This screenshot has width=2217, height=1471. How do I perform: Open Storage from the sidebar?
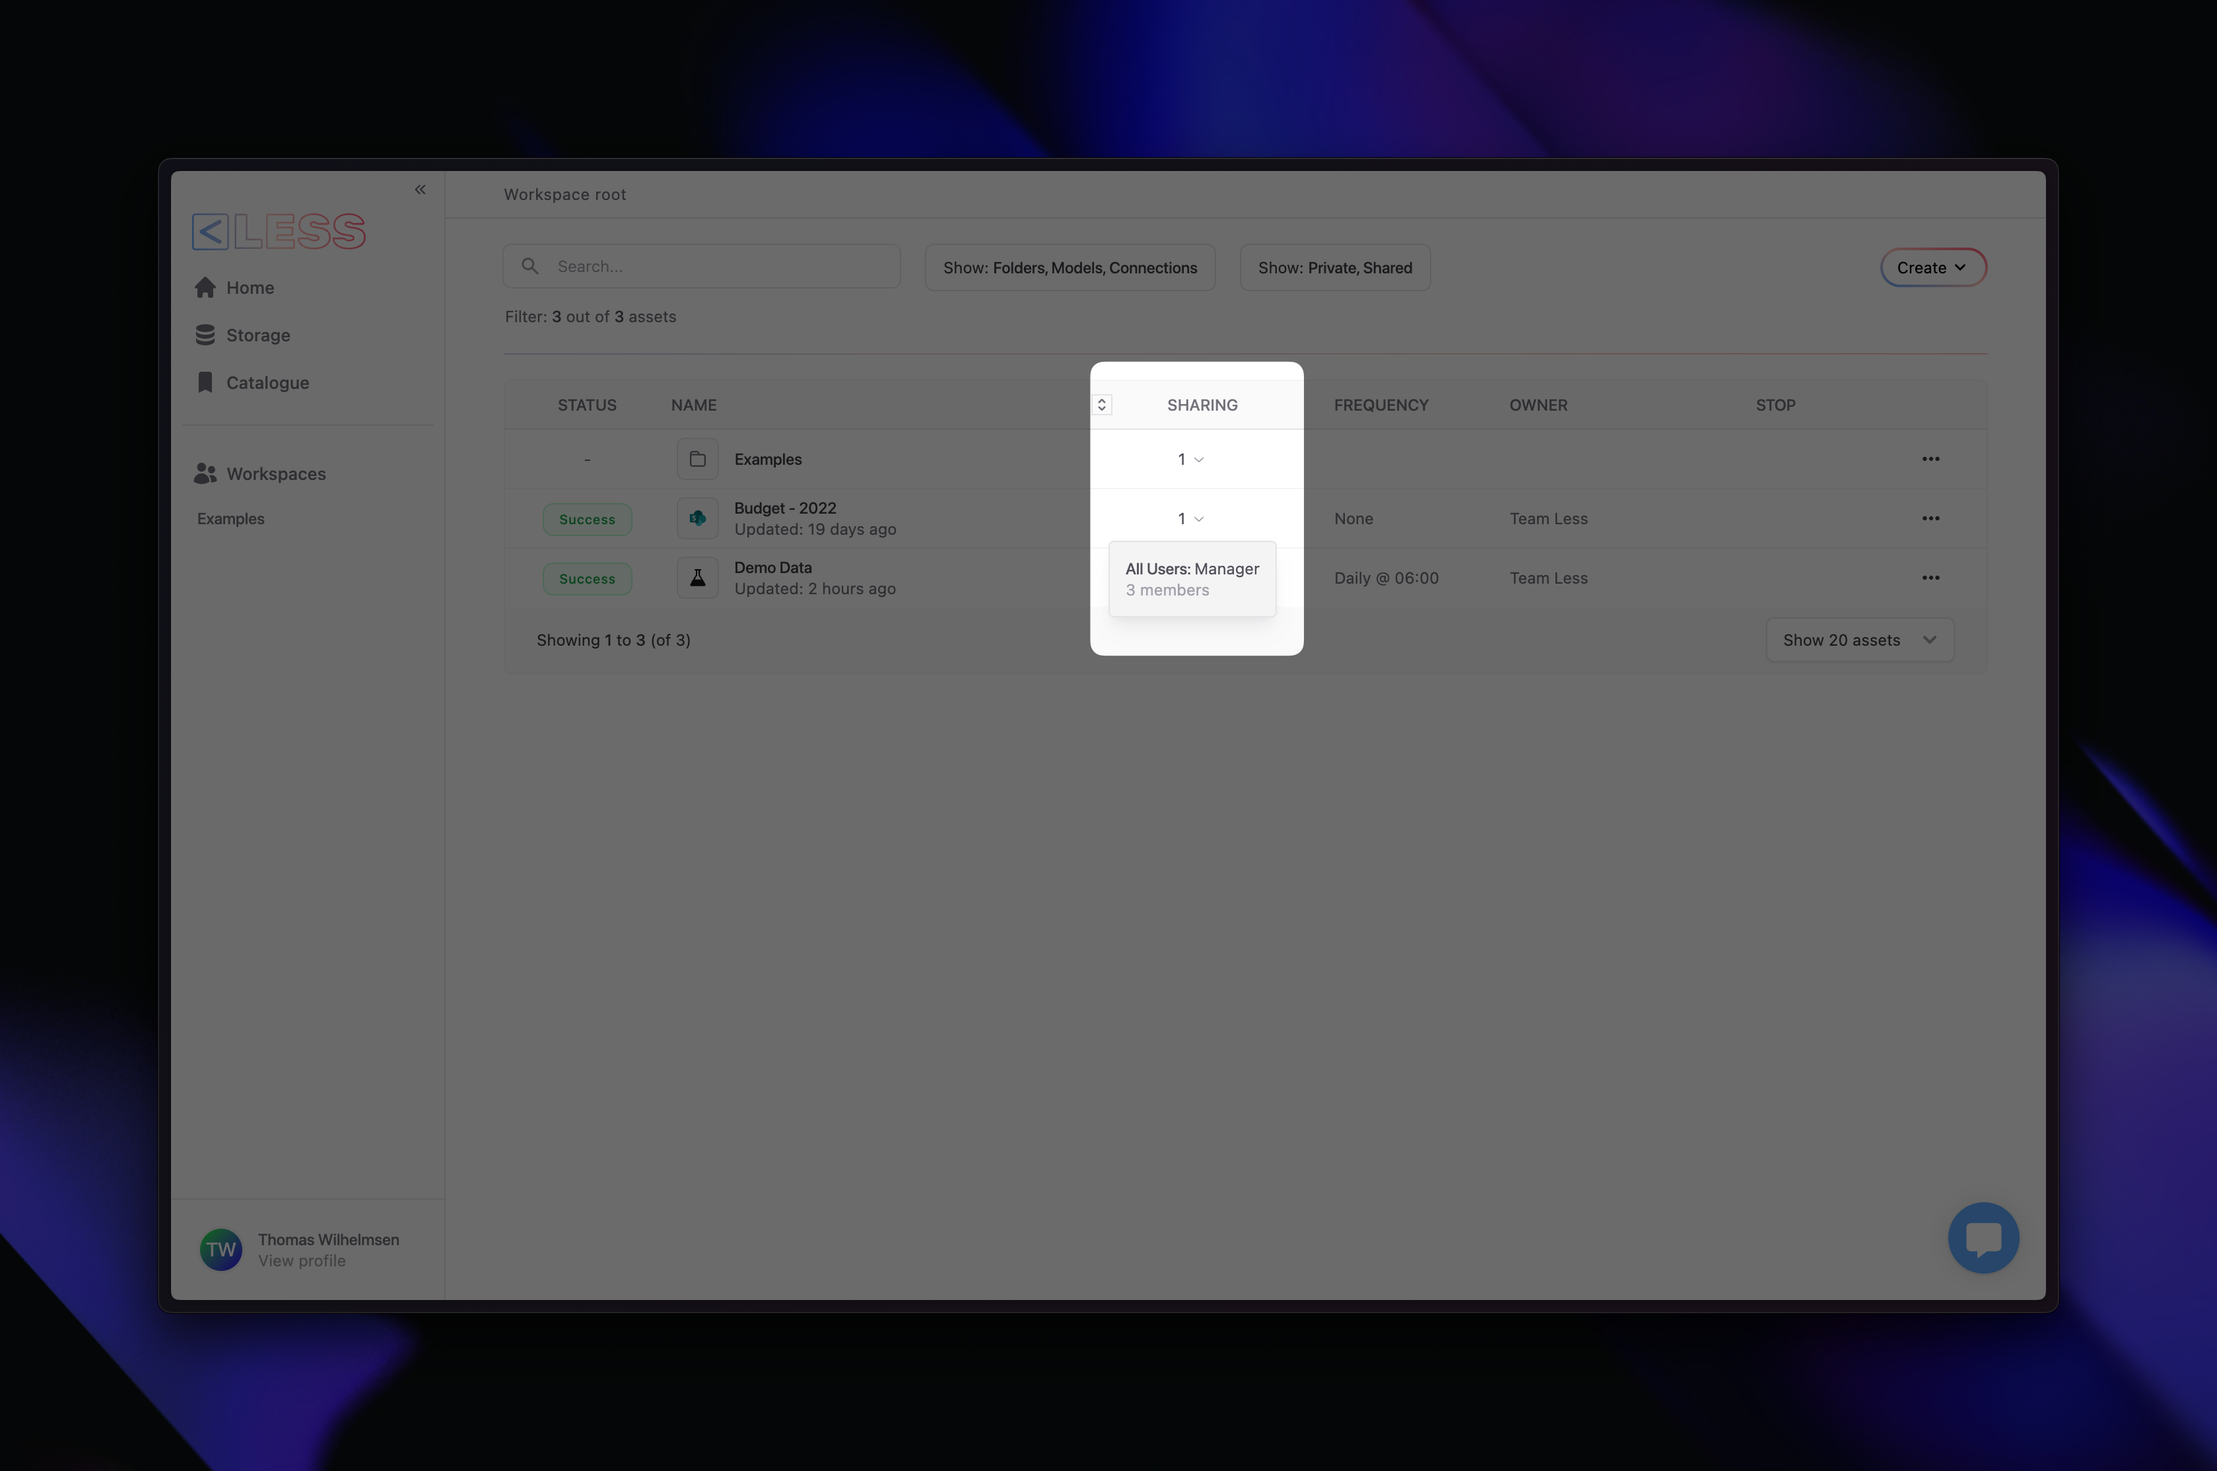242,335
